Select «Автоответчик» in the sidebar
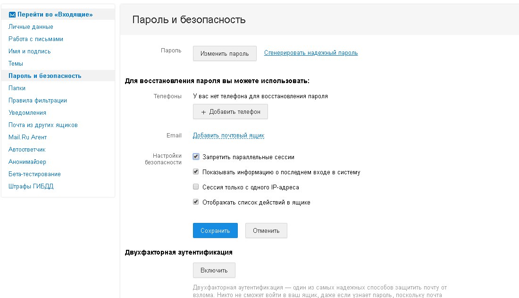Screen dimensions: 519x298 click(x=27, y=150)
